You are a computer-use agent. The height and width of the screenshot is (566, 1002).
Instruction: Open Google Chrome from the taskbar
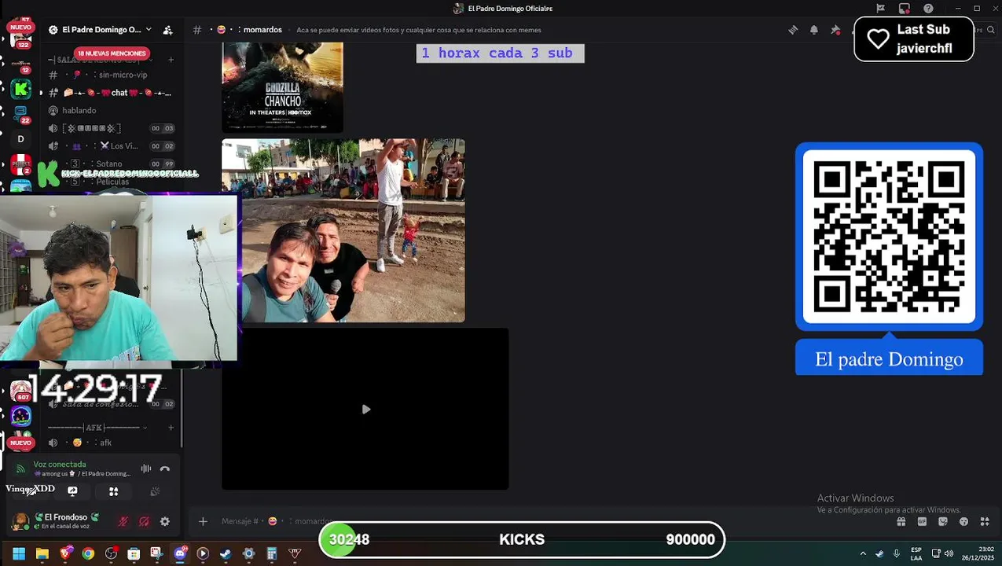[x=88, y=553]
